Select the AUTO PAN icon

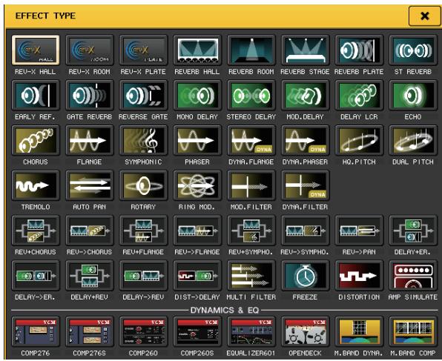coord(90,185)
